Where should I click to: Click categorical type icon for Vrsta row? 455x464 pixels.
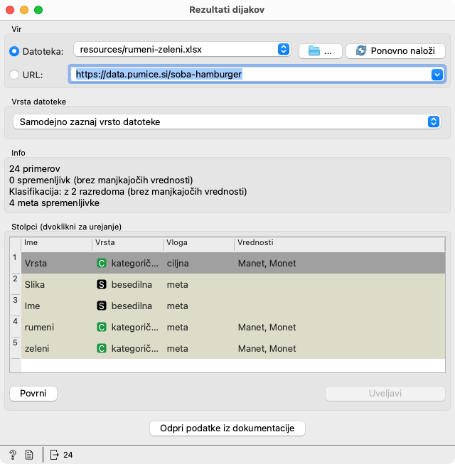pyautogui.click(x=102, y=263)
